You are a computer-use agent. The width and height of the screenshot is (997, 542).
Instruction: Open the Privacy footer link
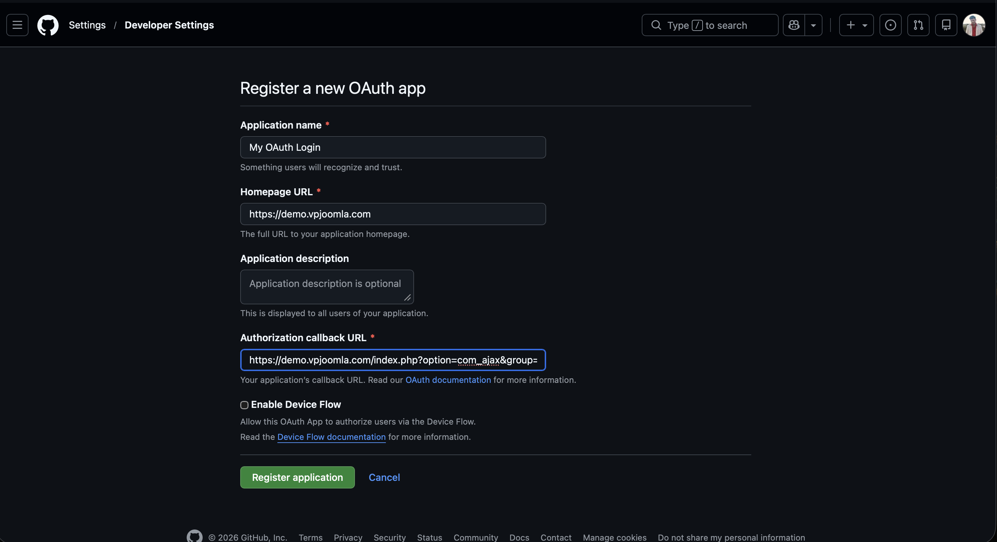(x=348, y=537)
